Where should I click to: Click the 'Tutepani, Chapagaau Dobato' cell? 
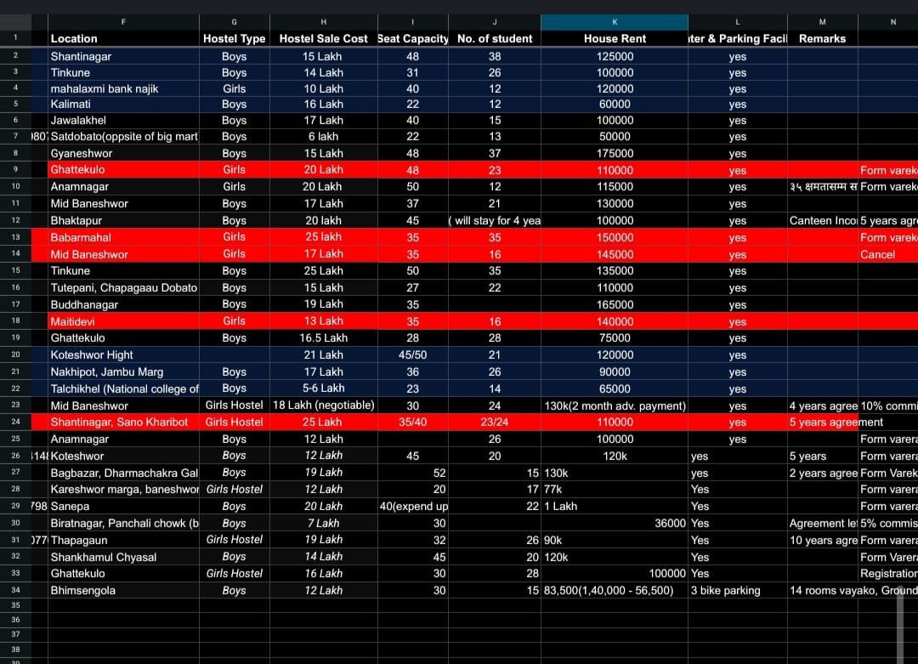pos(123,288)
